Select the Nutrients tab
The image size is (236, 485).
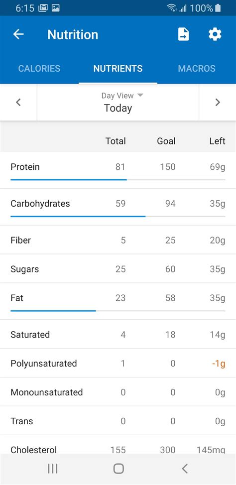118,68
